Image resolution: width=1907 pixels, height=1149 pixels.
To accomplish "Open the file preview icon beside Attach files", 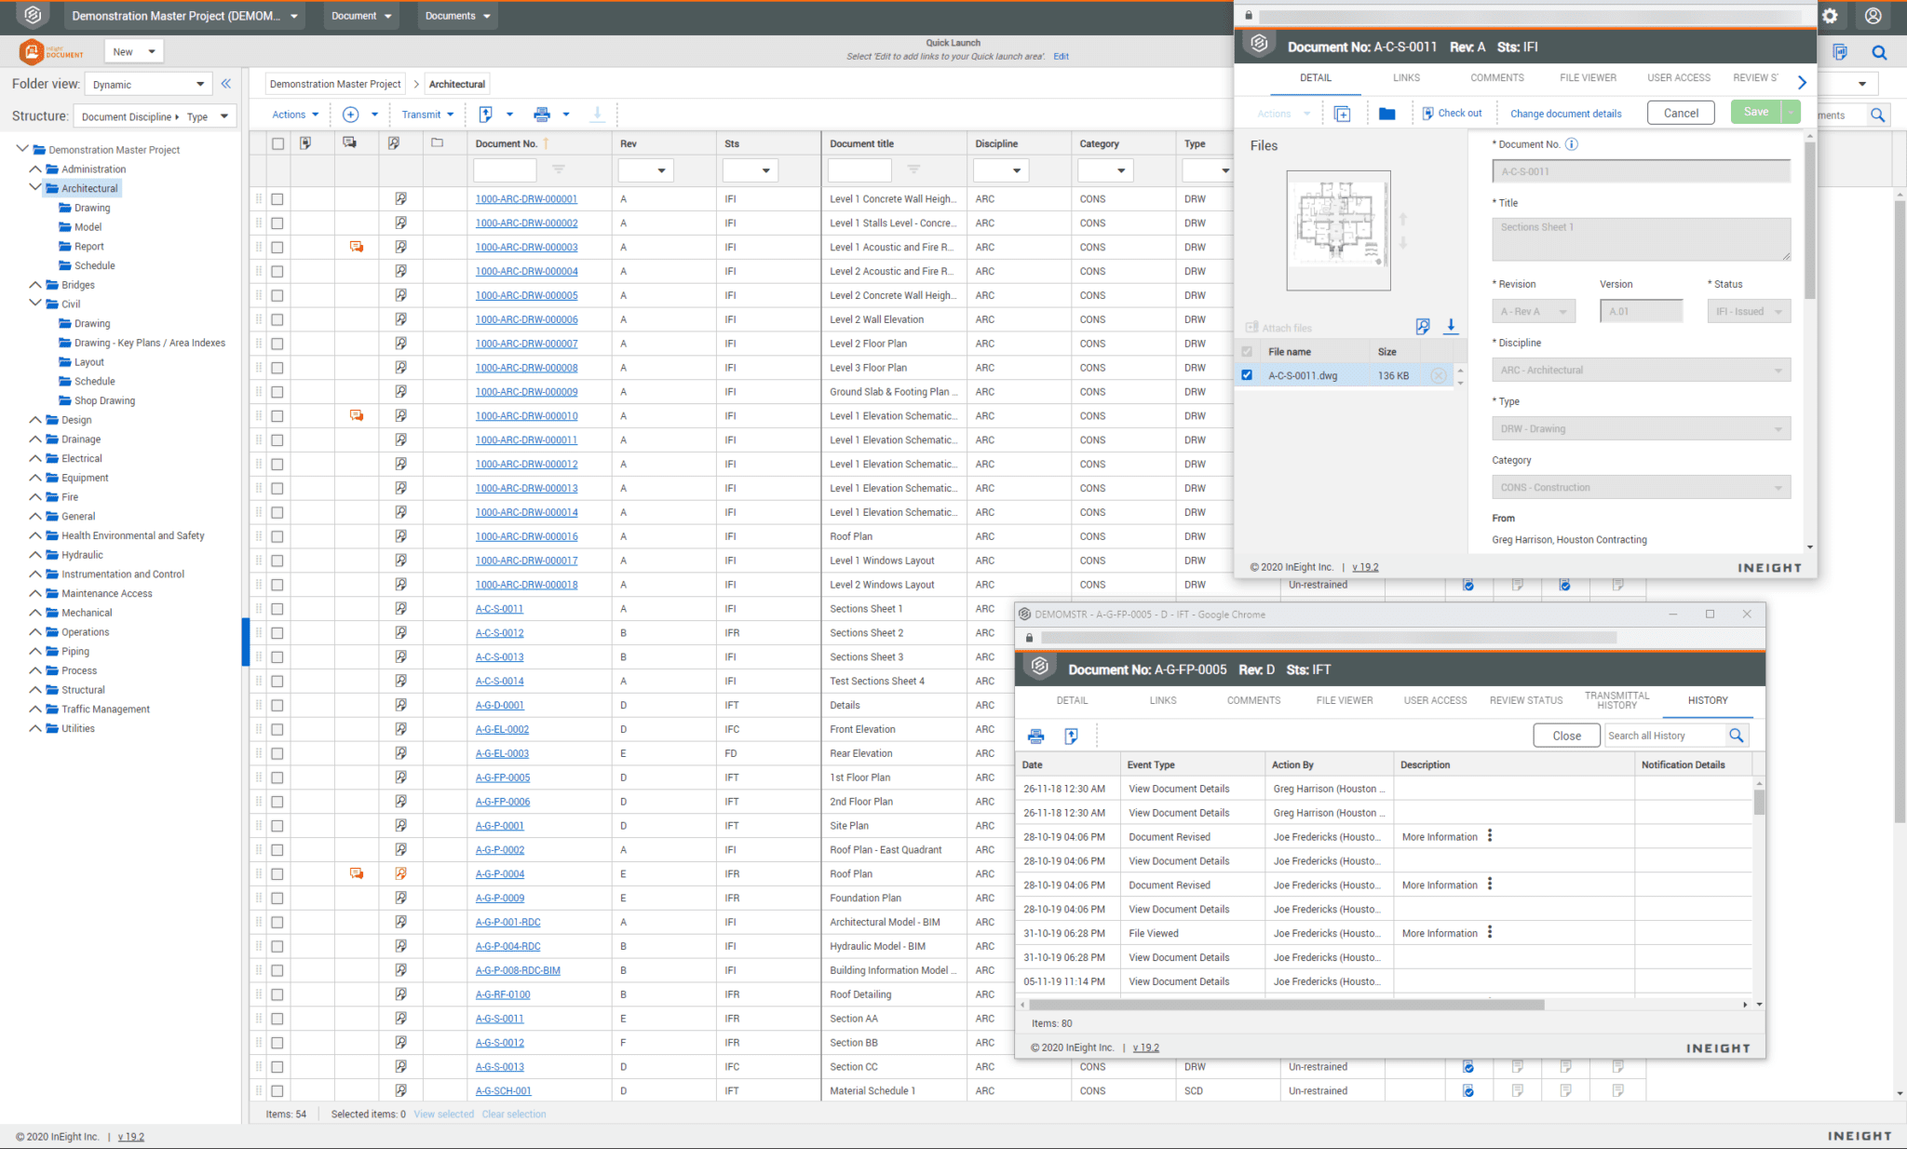I will click(1423, 327).
